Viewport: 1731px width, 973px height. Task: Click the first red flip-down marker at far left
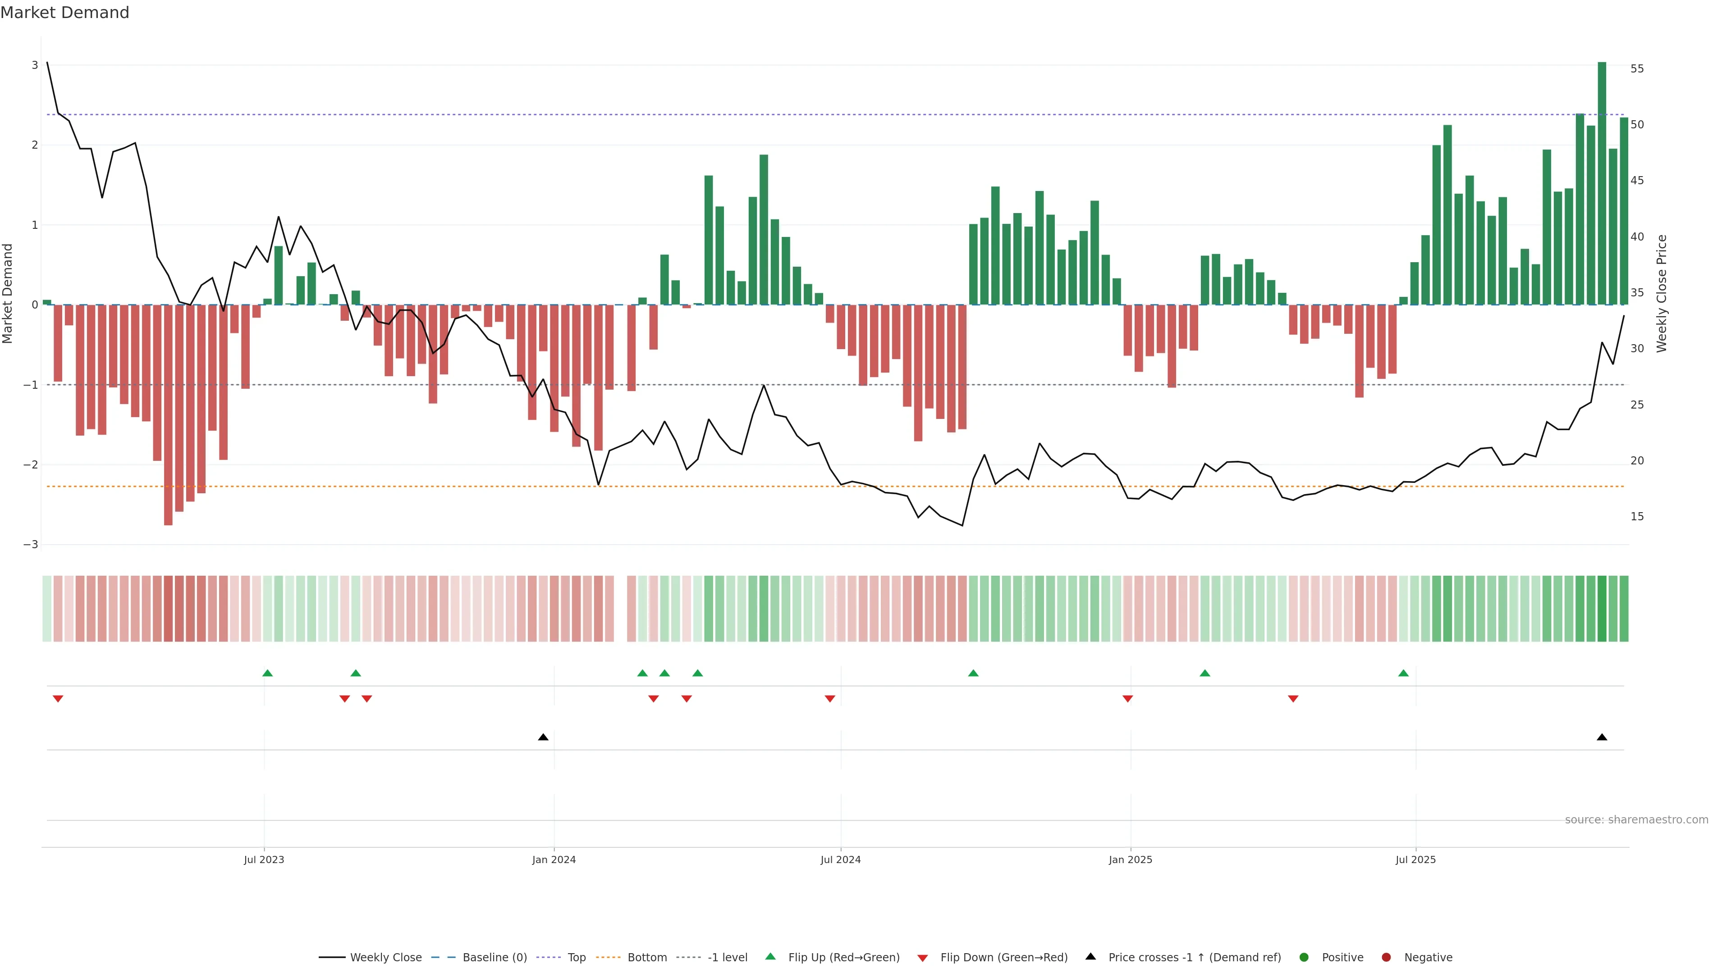[58, 699]
